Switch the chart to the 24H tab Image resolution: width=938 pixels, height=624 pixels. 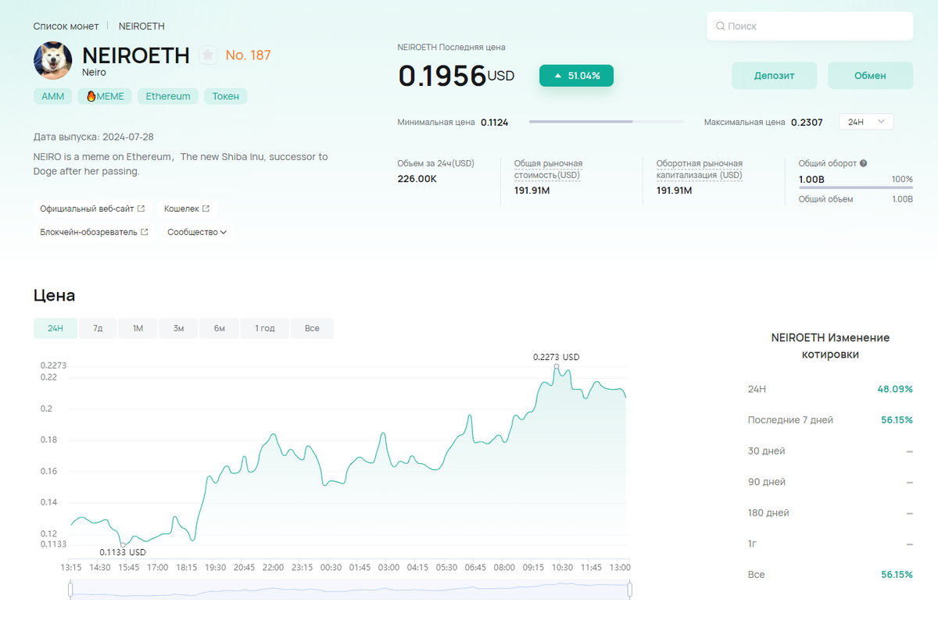[55, 328]
